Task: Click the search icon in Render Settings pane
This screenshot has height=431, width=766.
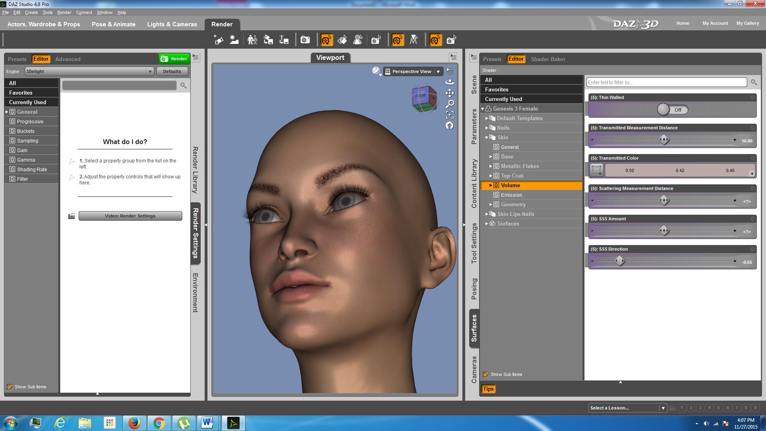Action: 184,85
